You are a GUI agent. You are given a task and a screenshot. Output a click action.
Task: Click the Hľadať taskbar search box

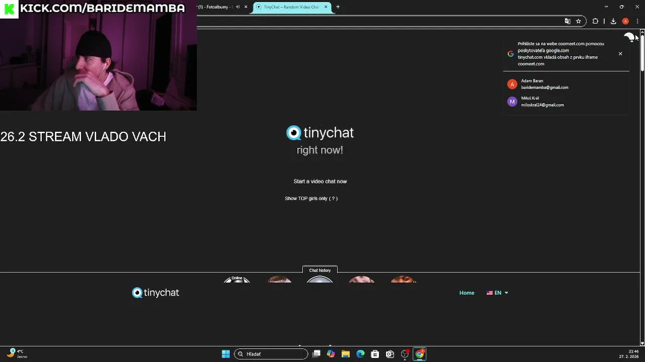click(x=271, y=354)
